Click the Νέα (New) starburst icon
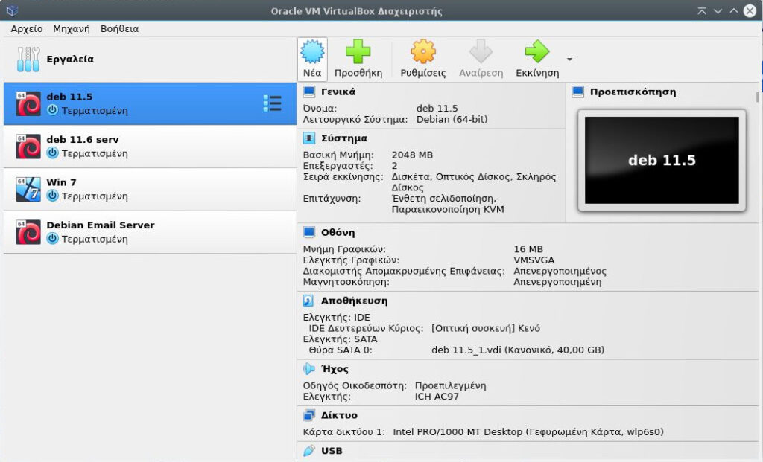763x462 pixels. click(312, 52)
